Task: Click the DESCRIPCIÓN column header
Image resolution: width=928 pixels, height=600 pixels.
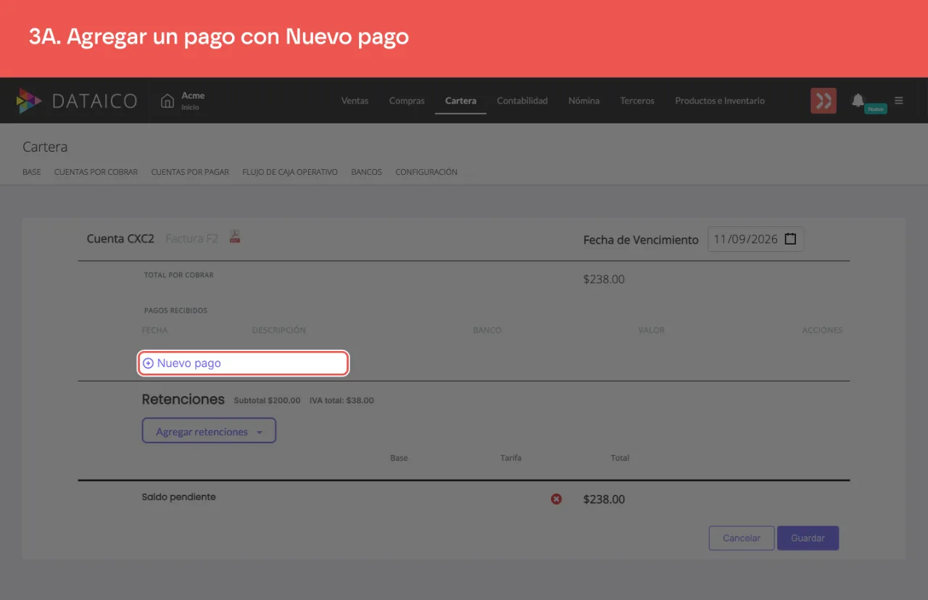Action: tap(279, 330)
